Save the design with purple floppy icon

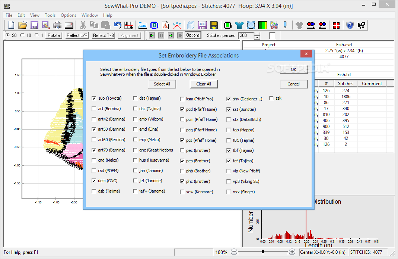(x=34, y=25)
